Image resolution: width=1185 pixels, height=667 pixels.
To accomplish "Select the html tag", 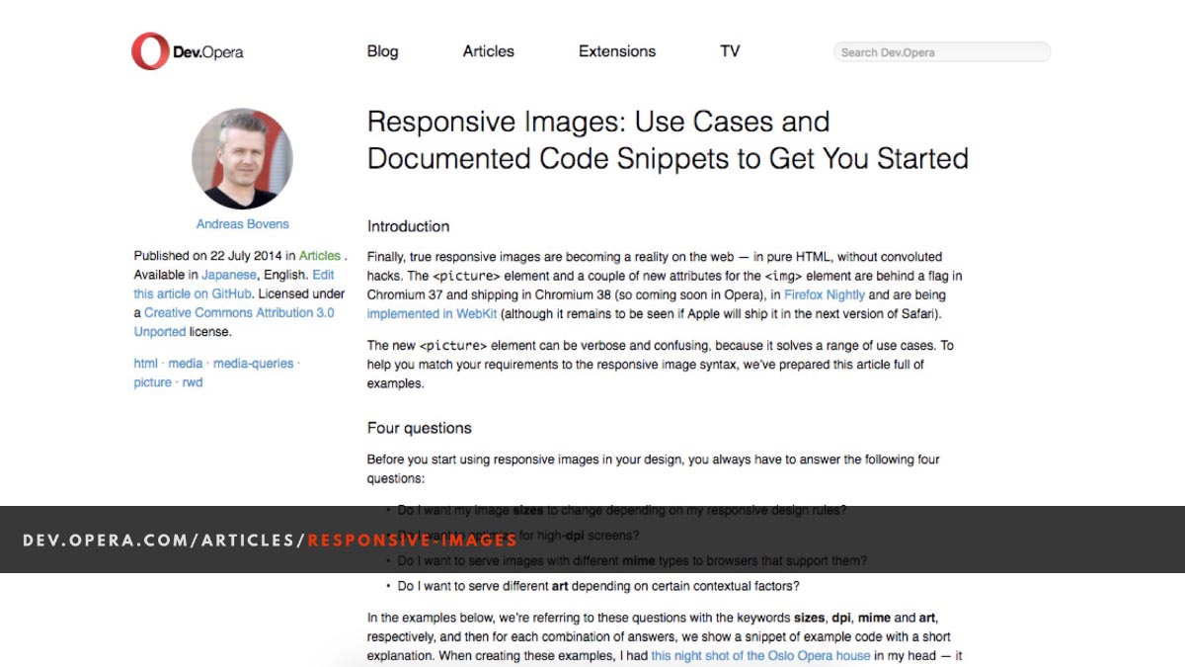I will [x=145, y=364].
